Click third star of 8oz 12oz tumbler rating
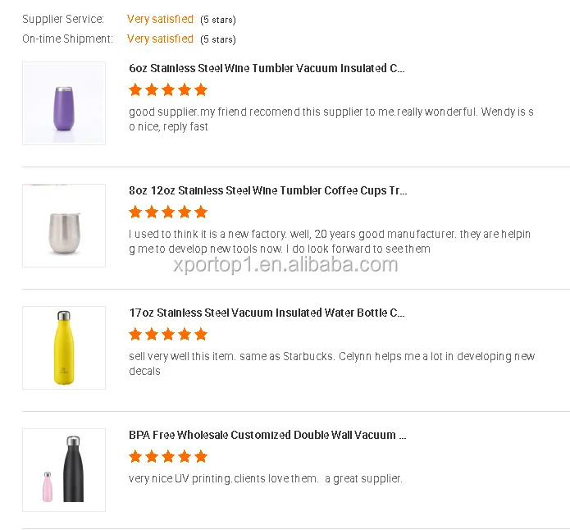This screenshot has width=570, height=530. 168,212
